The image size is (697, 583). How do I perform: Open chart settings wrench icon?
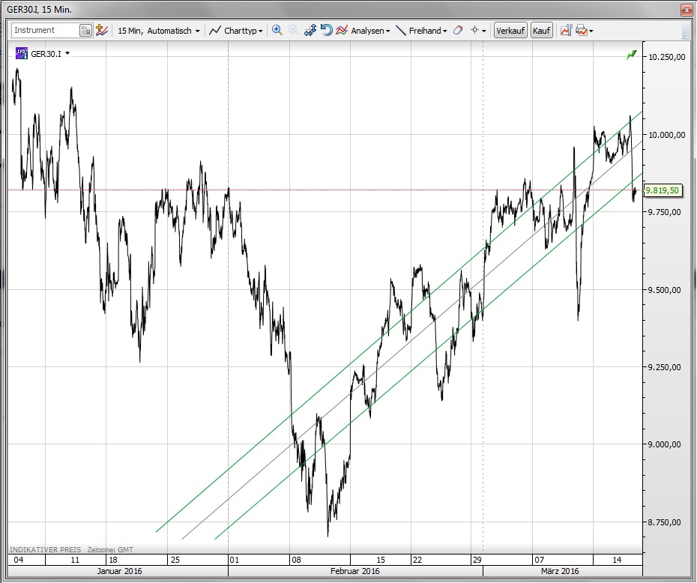coord(566,31)
